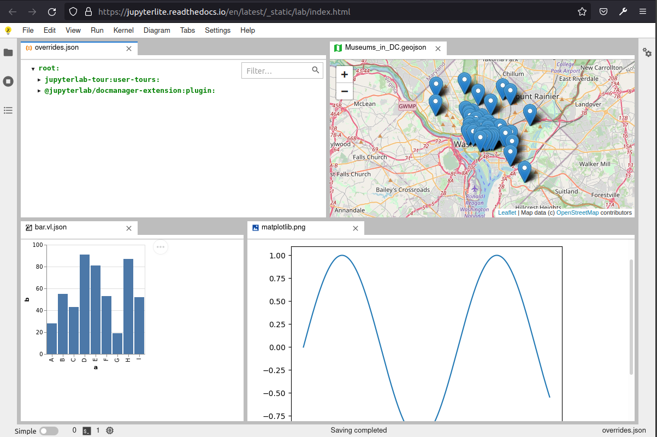Viewport: 657px width, 437px height.
Task: Click the kernel chip icon in status bar
Action: pyautogui.click(x=110, y=430)
